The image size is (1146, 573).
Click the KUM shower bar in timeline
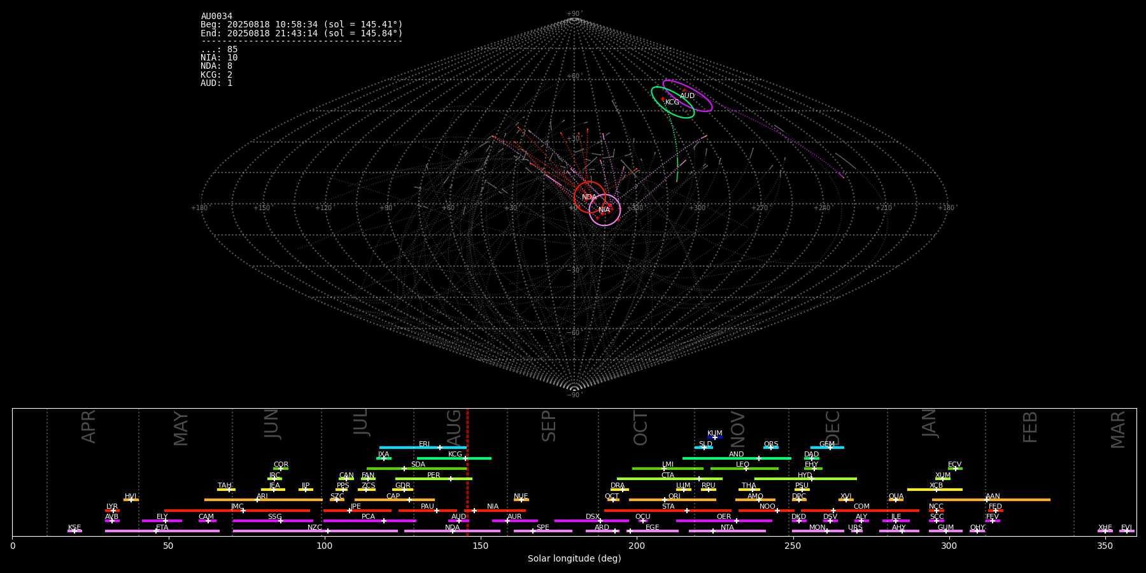click(x=715, y=437)
